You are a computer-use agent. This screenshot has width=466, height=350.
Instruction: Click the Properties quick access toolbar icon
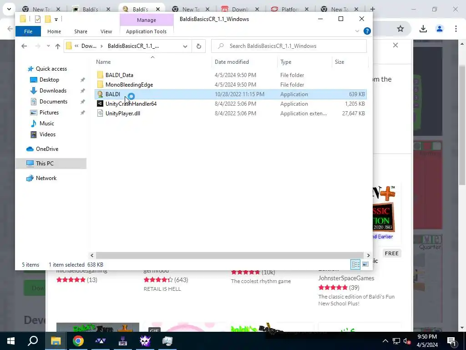click(37, 19)
